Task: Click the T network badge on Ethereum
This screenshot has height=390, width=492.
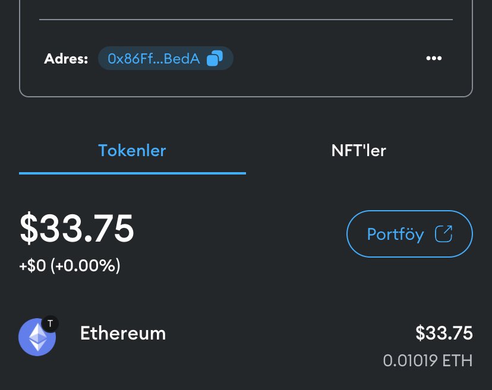Action: pos(50,324)
